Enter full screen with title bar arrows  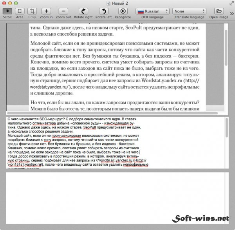(x=231, y=3)
